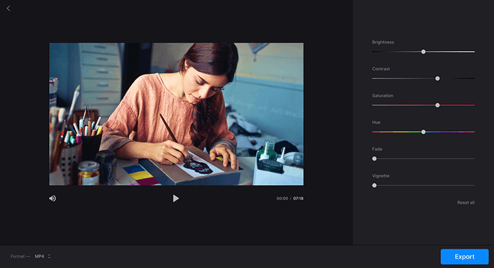Click the Vignette label

point(380,176)
